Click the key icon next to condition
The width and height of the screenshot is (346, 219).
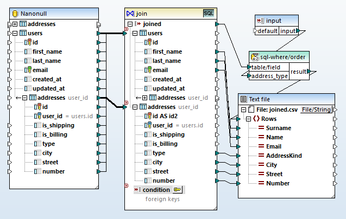(178, 190)
